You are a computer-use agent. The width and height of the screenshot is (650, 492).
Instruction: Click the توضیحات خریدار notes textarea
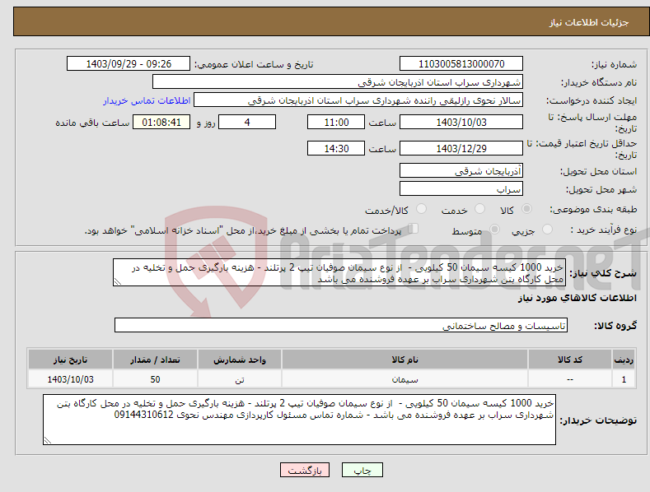pyautogui.click(x=299, y=420)
